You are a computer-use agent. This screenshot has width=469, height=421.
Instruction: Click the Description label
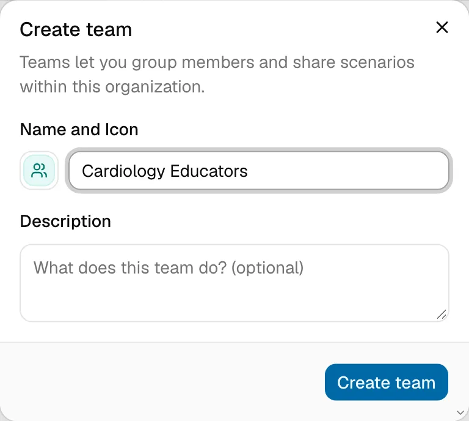[65, 222]
